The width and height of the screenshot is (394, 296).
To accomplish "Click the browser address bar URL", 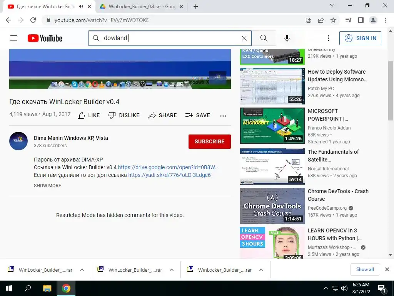I will click(x=102, y=20).
